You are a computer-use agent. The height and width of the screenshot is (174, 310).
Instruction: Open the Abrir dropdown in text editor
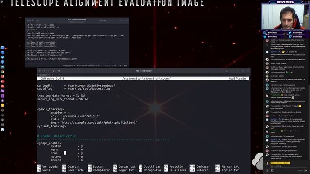(x=30, y=20)
